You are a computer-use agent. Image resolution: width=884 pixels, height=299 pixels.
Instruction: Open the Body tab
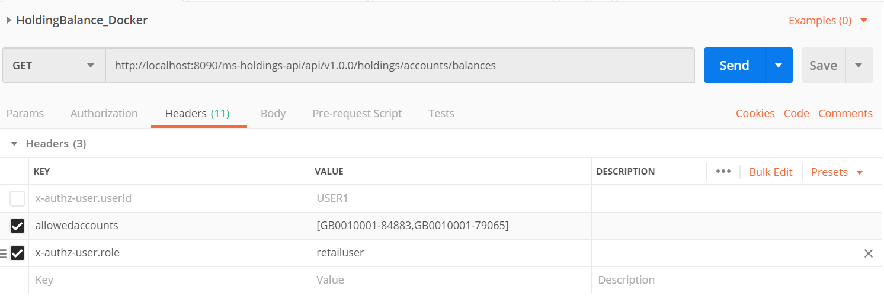pyautogui.click(x=273, y=114)
